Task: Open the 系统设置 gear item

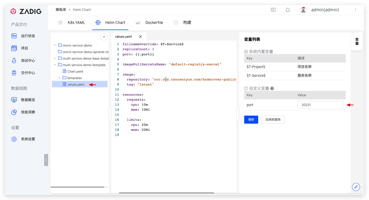Action: pyautogui.click(x=23, y=139)
